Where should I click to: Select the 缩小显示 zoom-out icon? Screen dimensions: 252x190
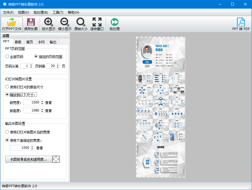[65, 24]
